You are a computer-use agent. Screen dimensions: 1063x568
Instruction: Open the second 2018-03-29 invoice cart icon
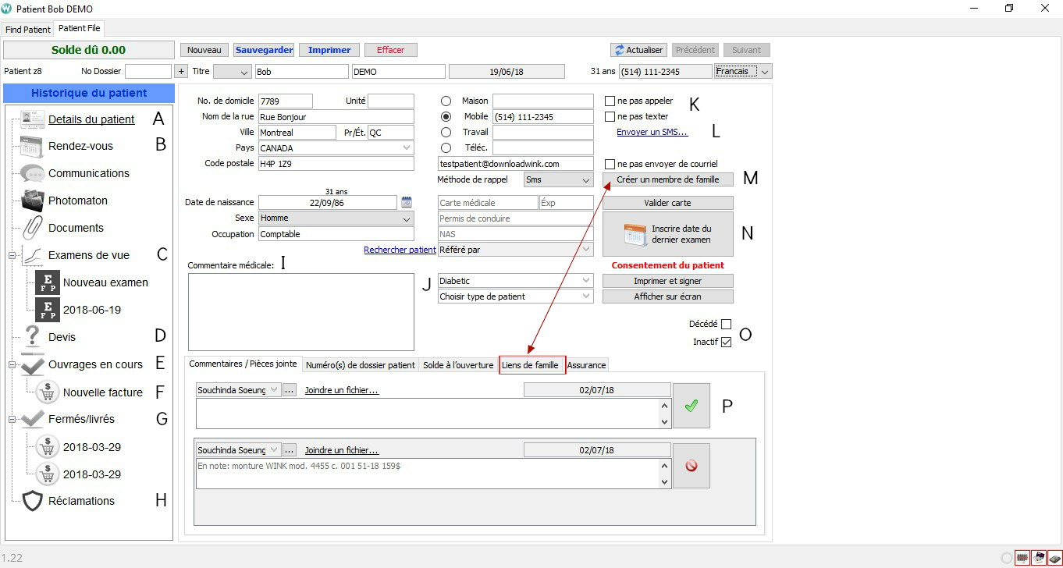click(48, 474)
